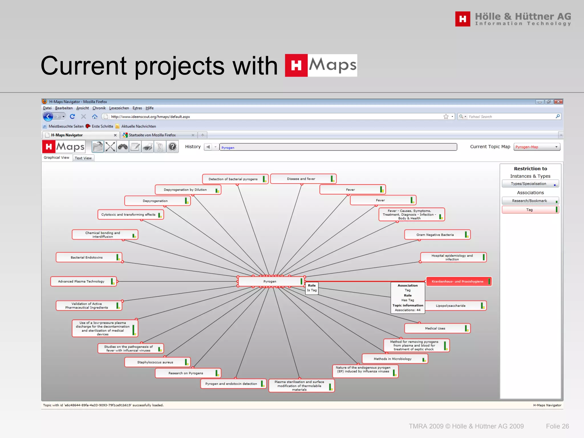
Task: Open Meistbesuchte Seiten bookmark
Action: (63, 126)
